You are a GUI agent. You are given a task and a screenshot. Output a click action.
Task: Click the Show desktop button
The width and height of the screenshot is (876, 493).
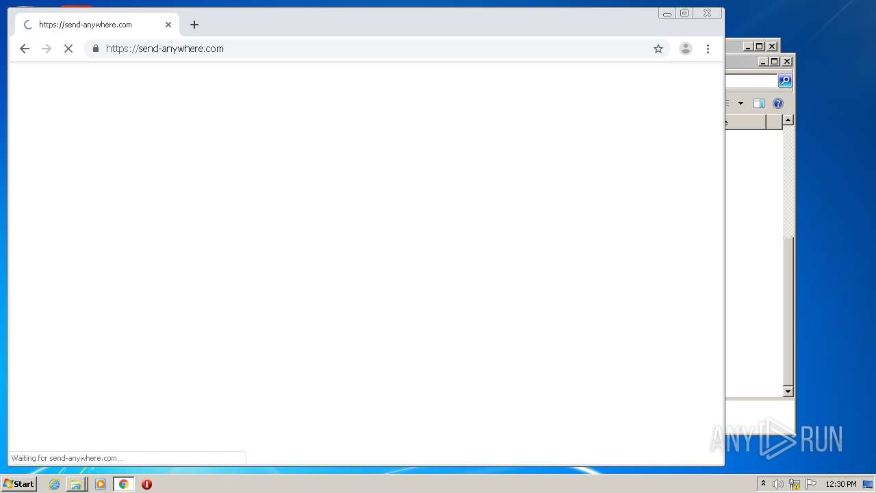(868, 484)
